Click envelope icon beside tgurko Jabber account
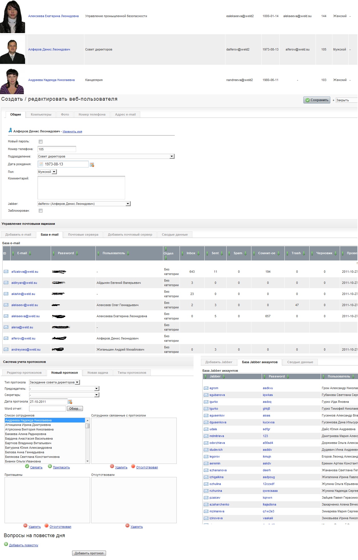Screen dimensions: 358x560 click(206, 409)
